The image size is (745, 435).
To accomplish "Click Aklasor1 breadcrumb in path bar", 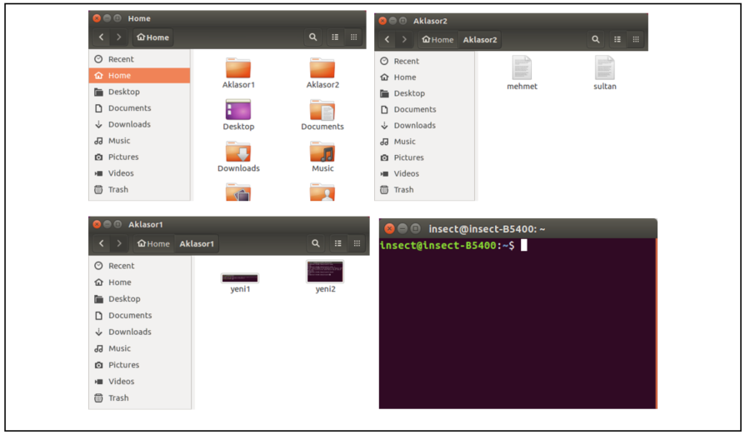I will pos(197,243).
